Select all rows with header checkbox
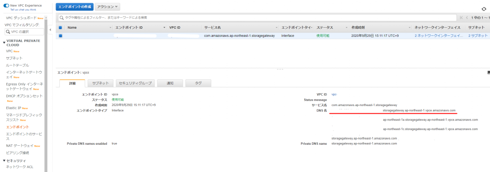This screenshot has height=172, width=490. point(60,27)
